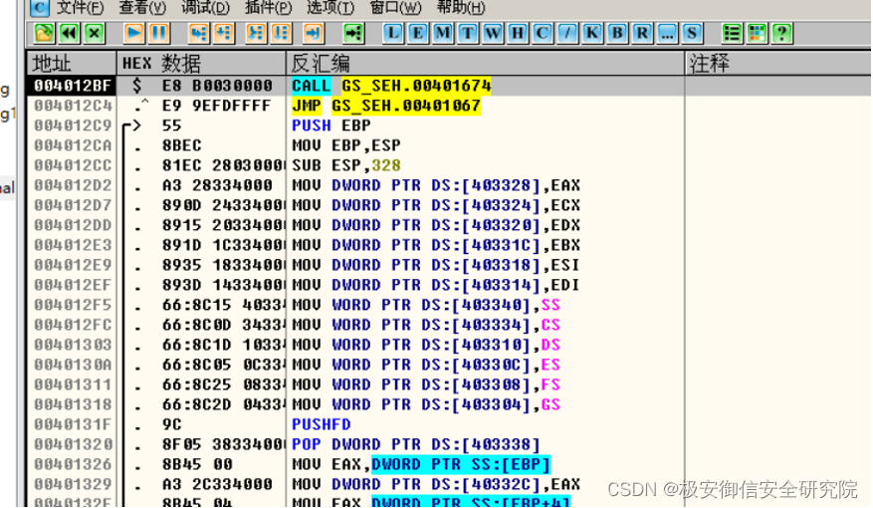Click address 004012C9 in address column
The width and height of the screenshot is (873, 508).
pos(73,126)
